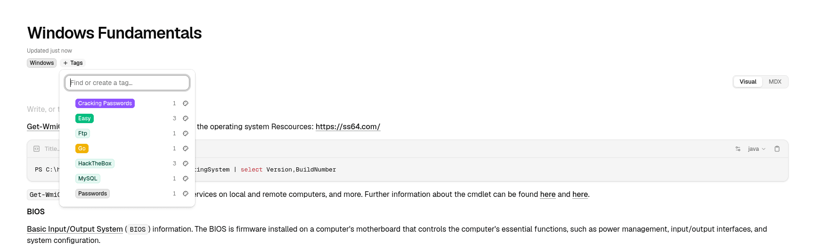
Task: Open color palette for Passwords tag
Action: pyautogui.click(x=186, y=194)
